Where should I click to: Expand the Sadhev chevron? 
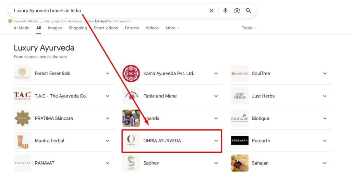click(216, 163)
